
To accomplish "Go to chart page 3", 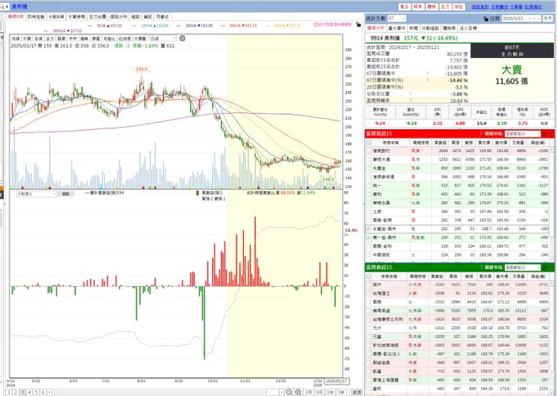I will tap(23, 392).
